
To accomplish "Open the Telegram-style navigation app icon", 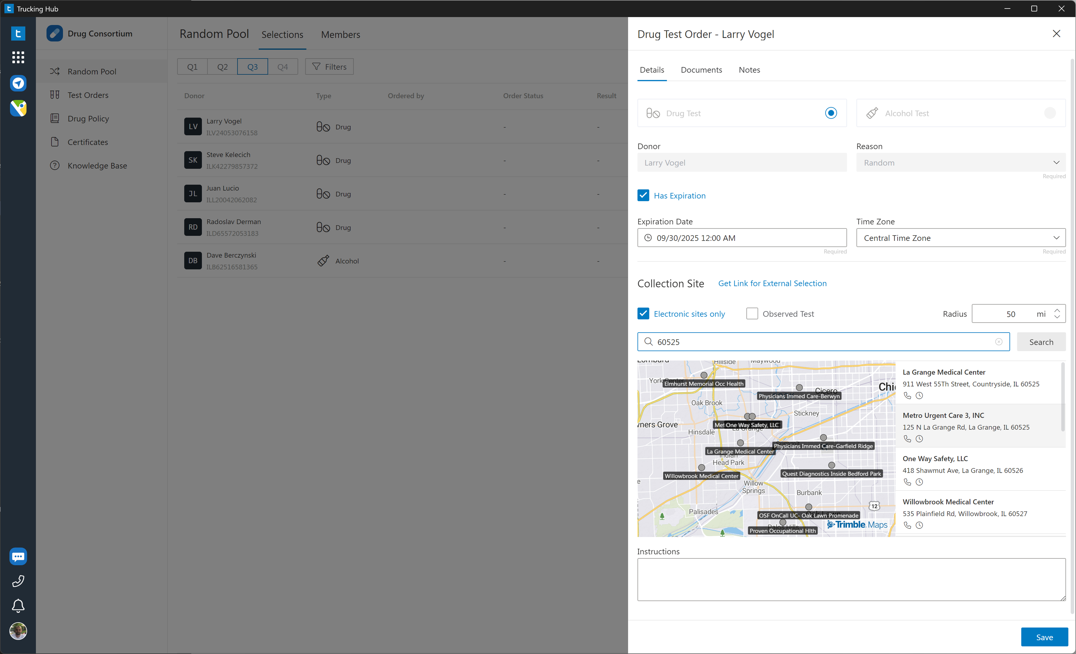I will [18, 83].
